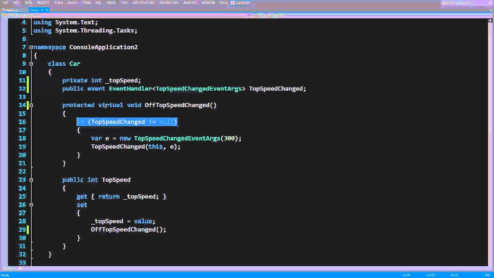This screenshot has width=494, height=278.
Task: Open the OnTopSpeedChanged member dropdown
Action: tap(370, 15)
